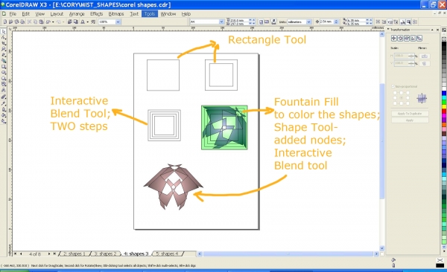
Task: Switch to the '2: shapes 1' page tab
Action: (x=74, y=253)
